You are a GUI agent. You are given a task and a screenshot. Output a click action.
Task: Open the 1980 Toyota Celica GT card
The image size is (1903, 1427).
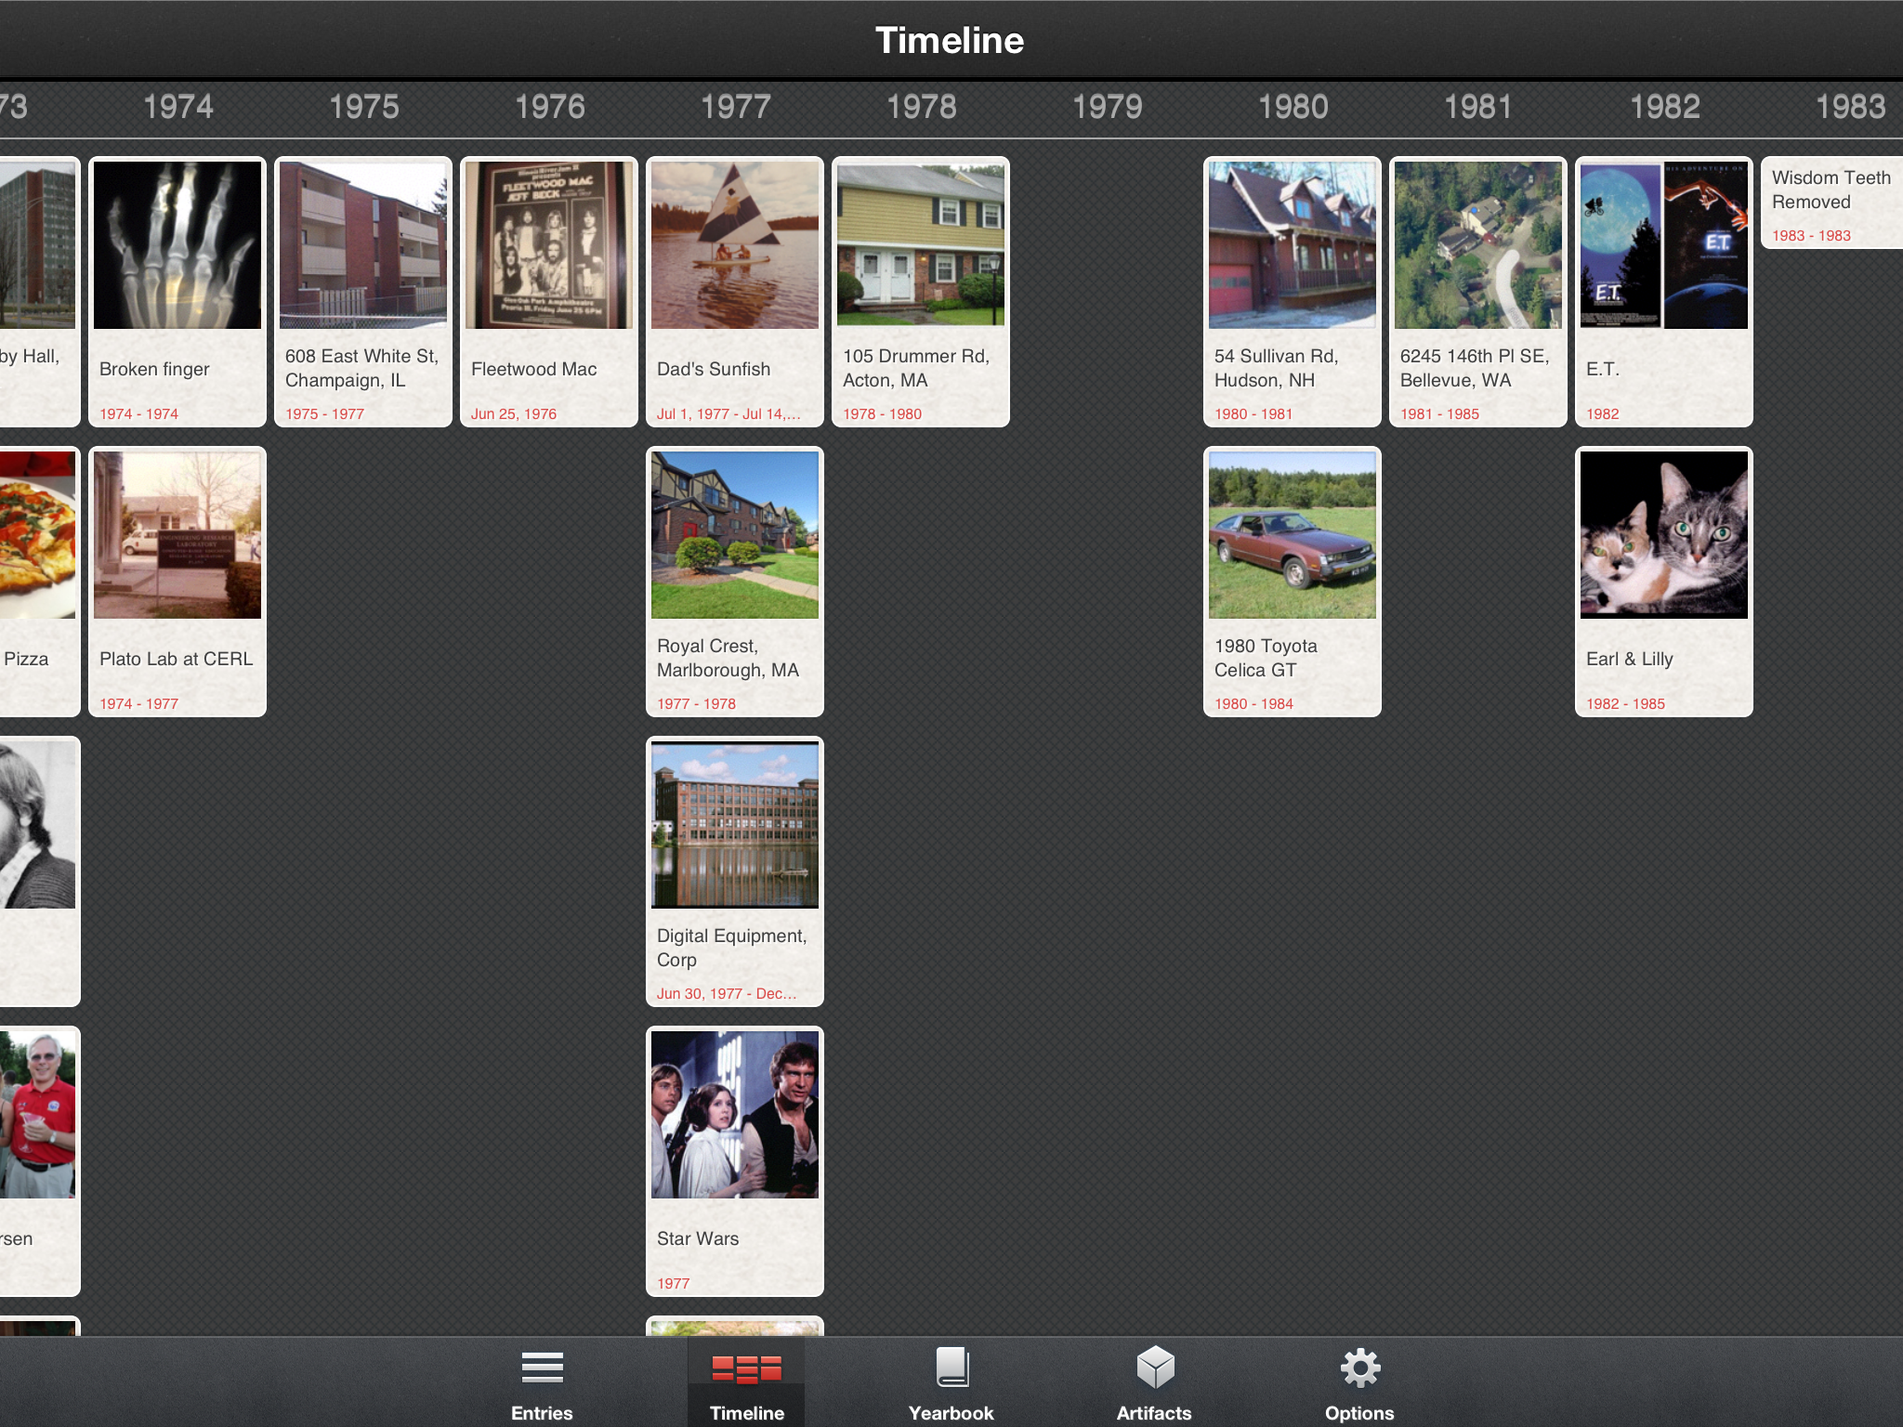pyautogui.click(x=1293, y=582)
